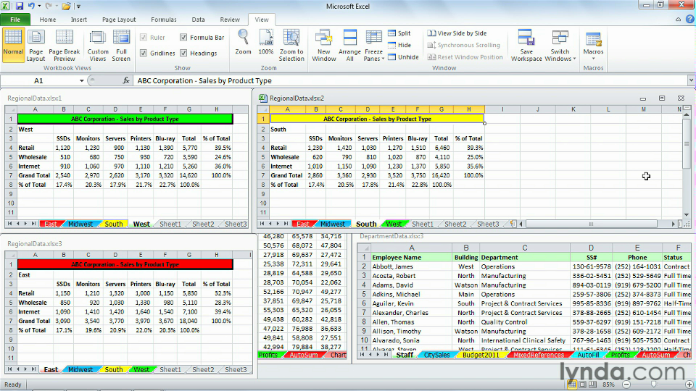Image resolution: width=696 pixels, height=391 pixels.
Task: Select East sheet tab in RegionalData.xlsx:2
Action: [303, 224]
